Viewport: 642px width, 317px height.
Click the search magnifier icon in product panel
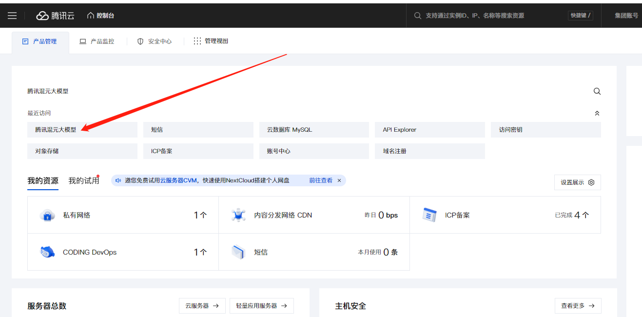click(x=597, y=91)
